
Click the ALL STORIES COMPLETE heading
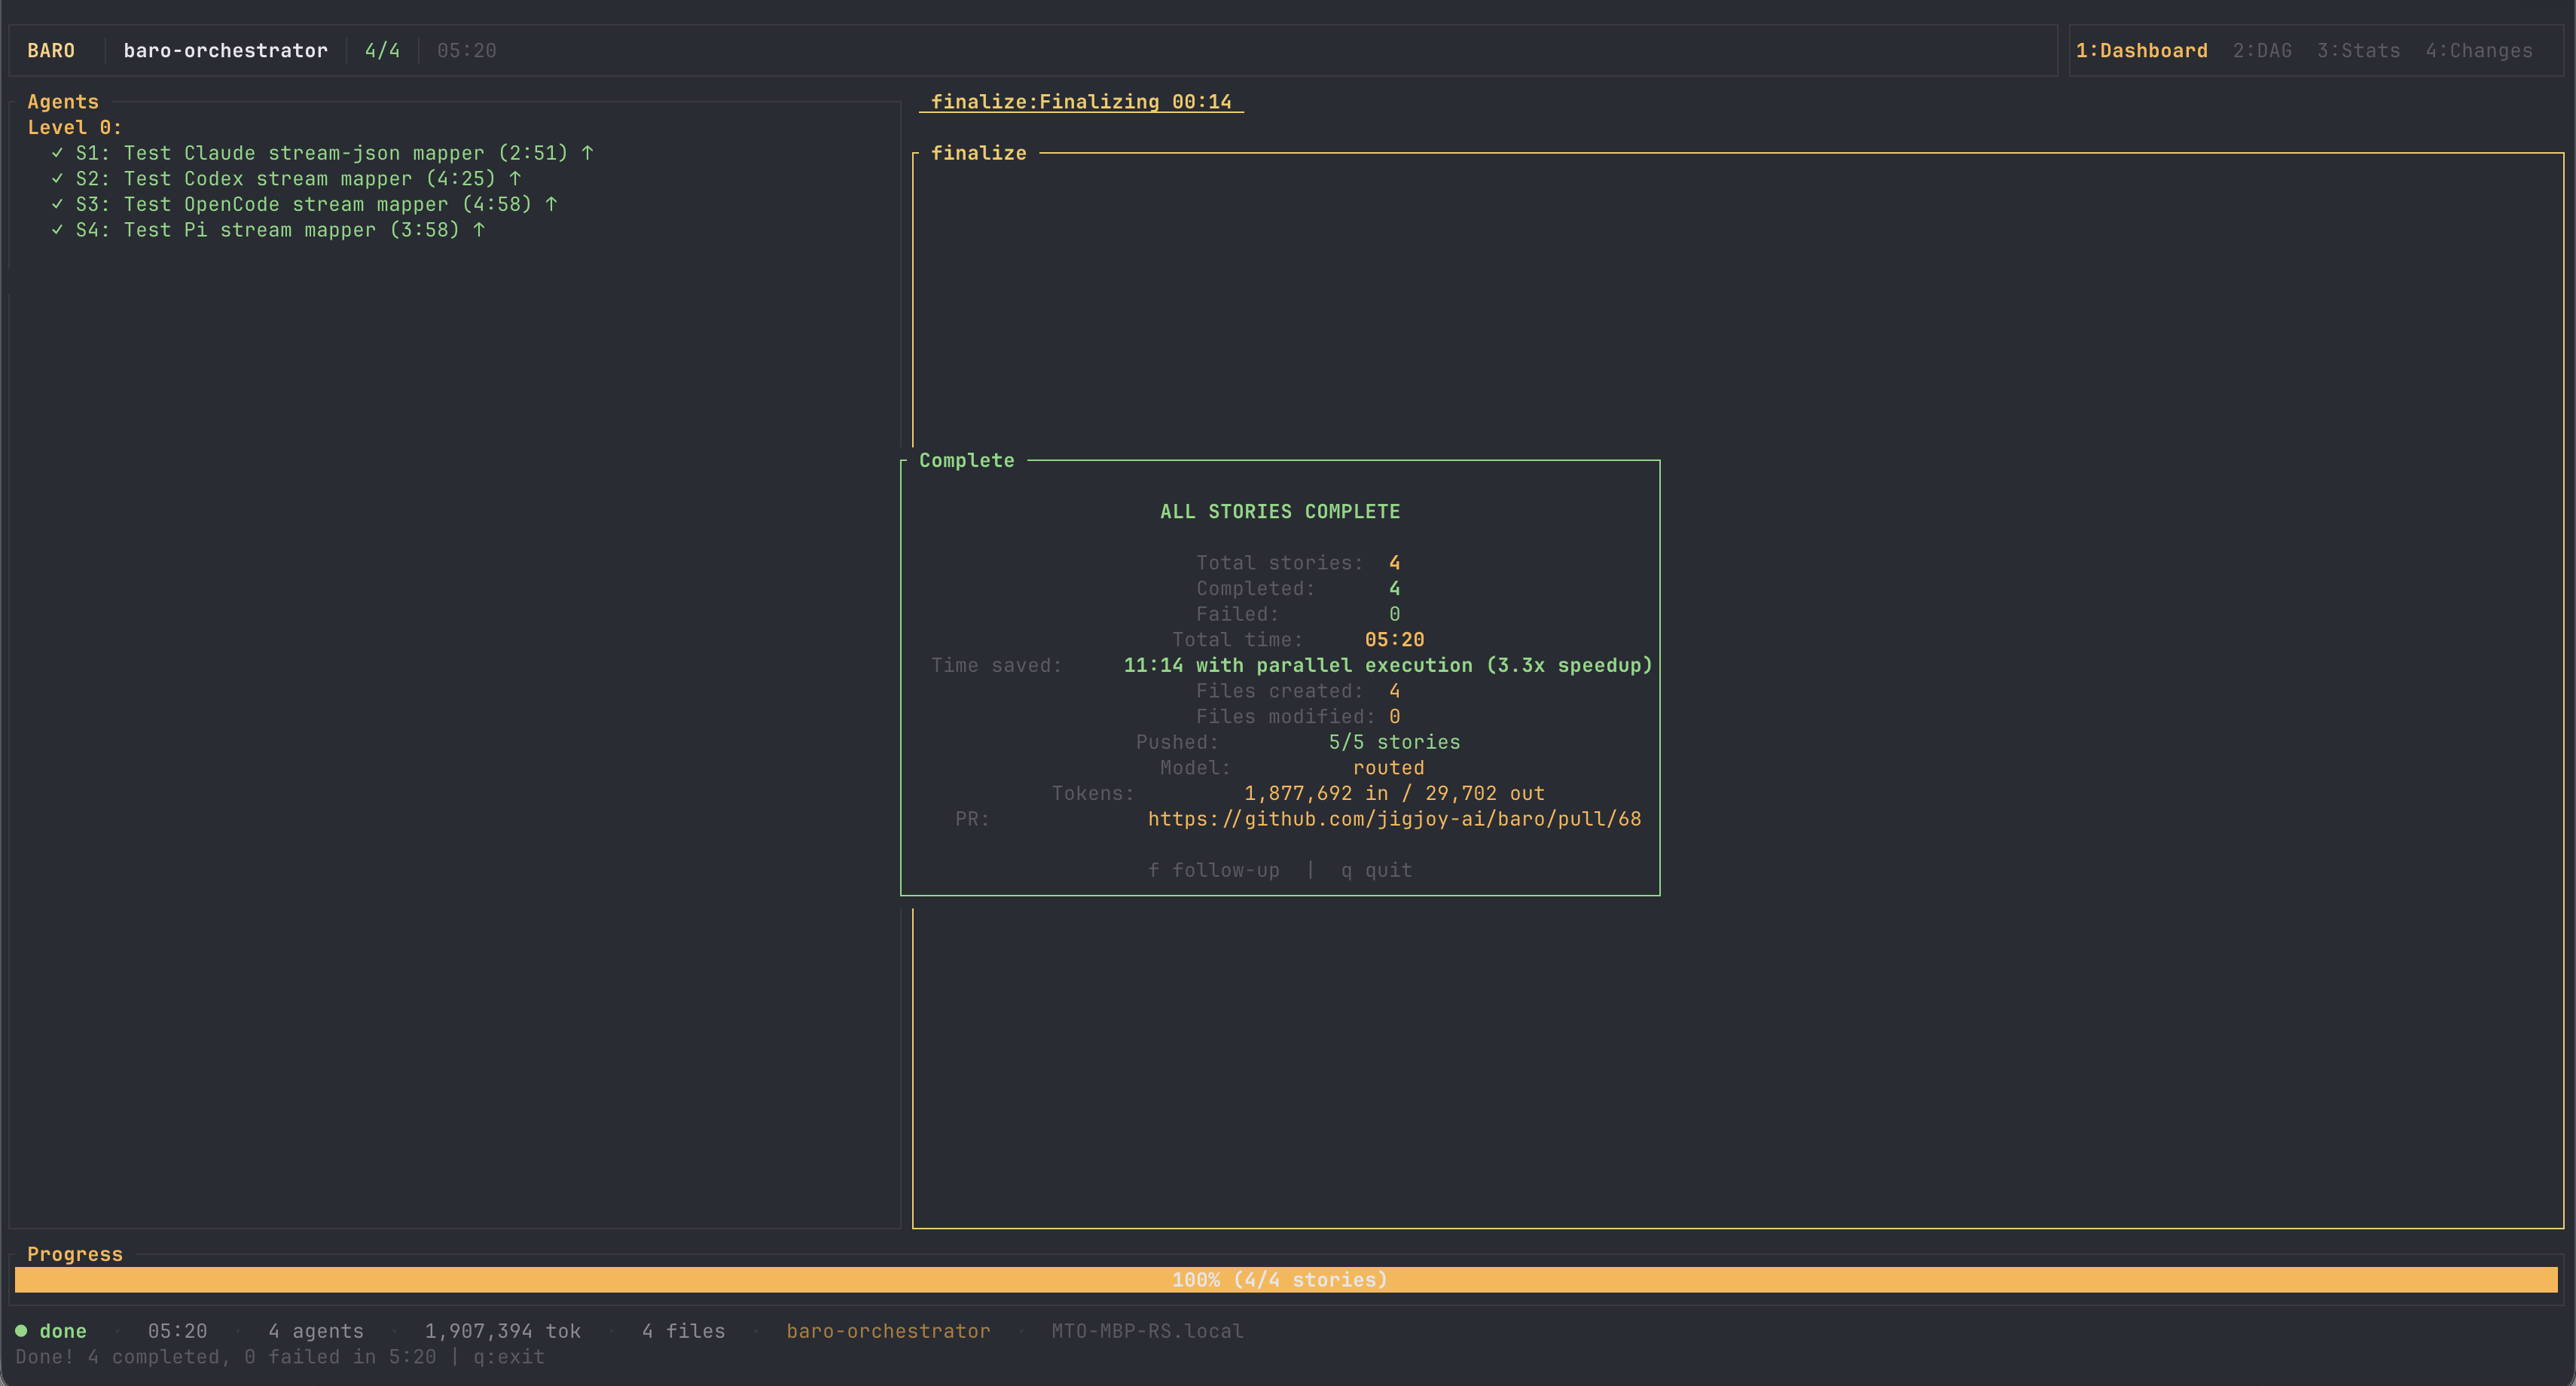(x=1279, y=511)
